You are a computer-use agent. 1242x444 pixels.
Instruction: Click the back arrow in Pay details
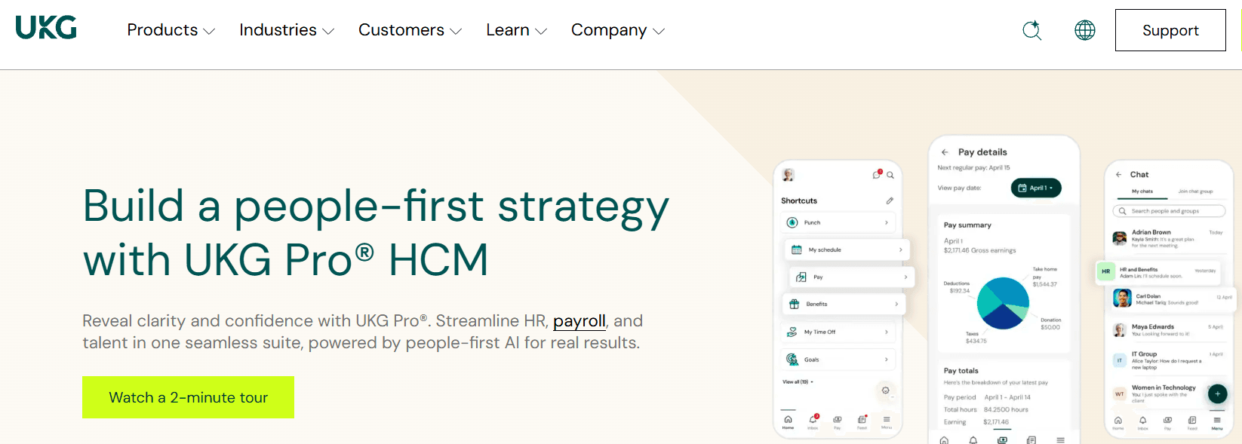tap(945, 152)
